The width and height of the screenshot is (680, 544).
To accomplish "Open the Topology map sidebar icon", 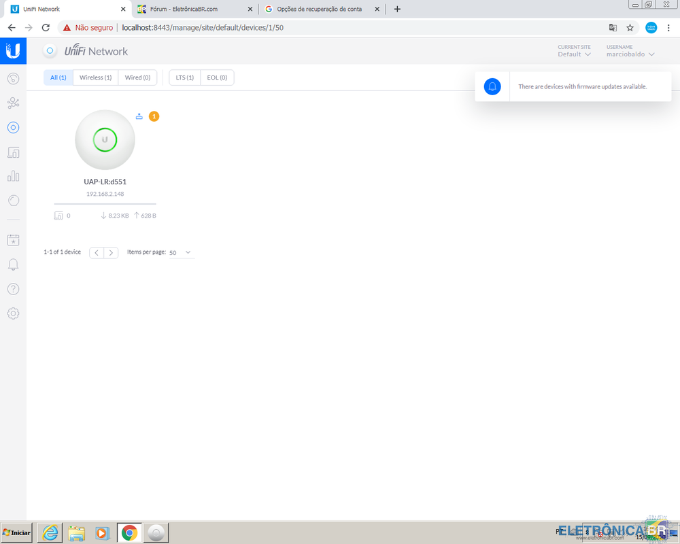I will (13, 103).
